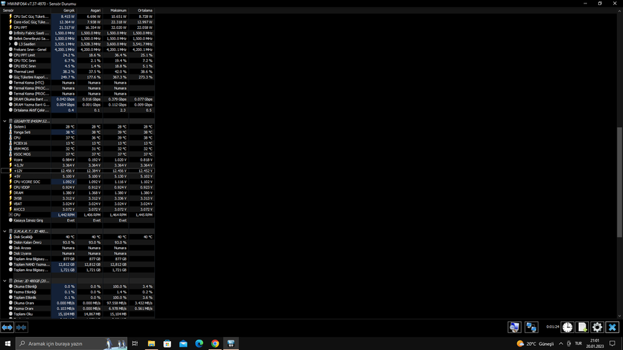Select the CPU SoC Güç Tüketimi row
The width and height of the screenshot is (623, 350).
[x=78, y=17]
